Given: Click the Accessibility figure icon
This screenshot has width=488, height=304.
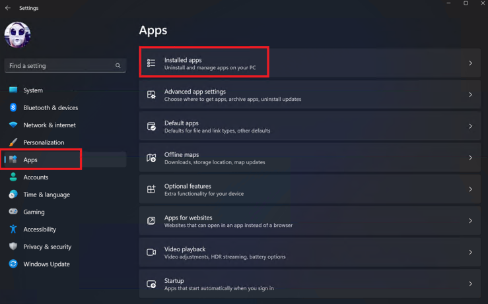Looking at the screenshot, I should coord(13,229).
